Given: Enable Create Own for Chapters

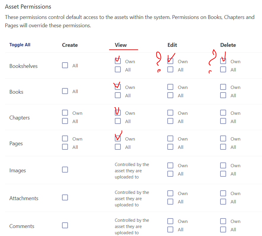Looking at the screenshot, I should (x=65, y=113).
